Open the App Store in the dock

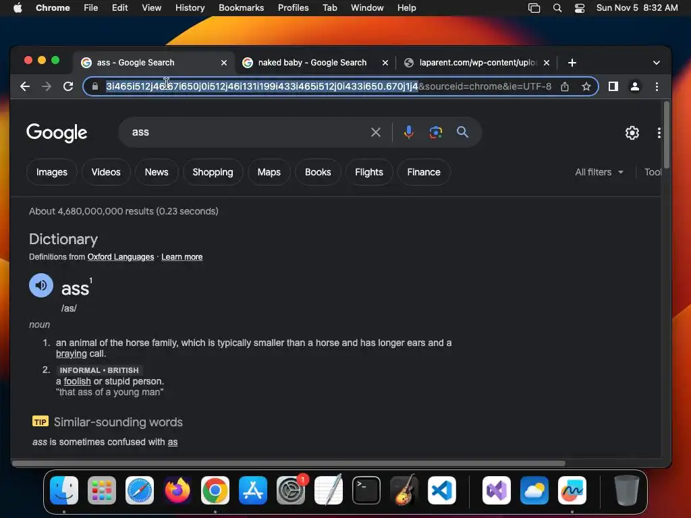tap(253, 490)
